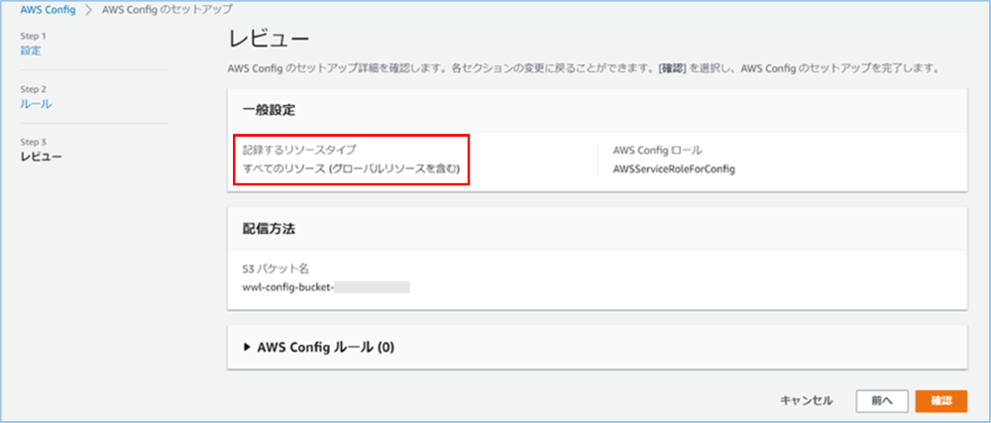Click the 一般設定 section header
The height and width of the screenshot is (423, 991).
271,109
